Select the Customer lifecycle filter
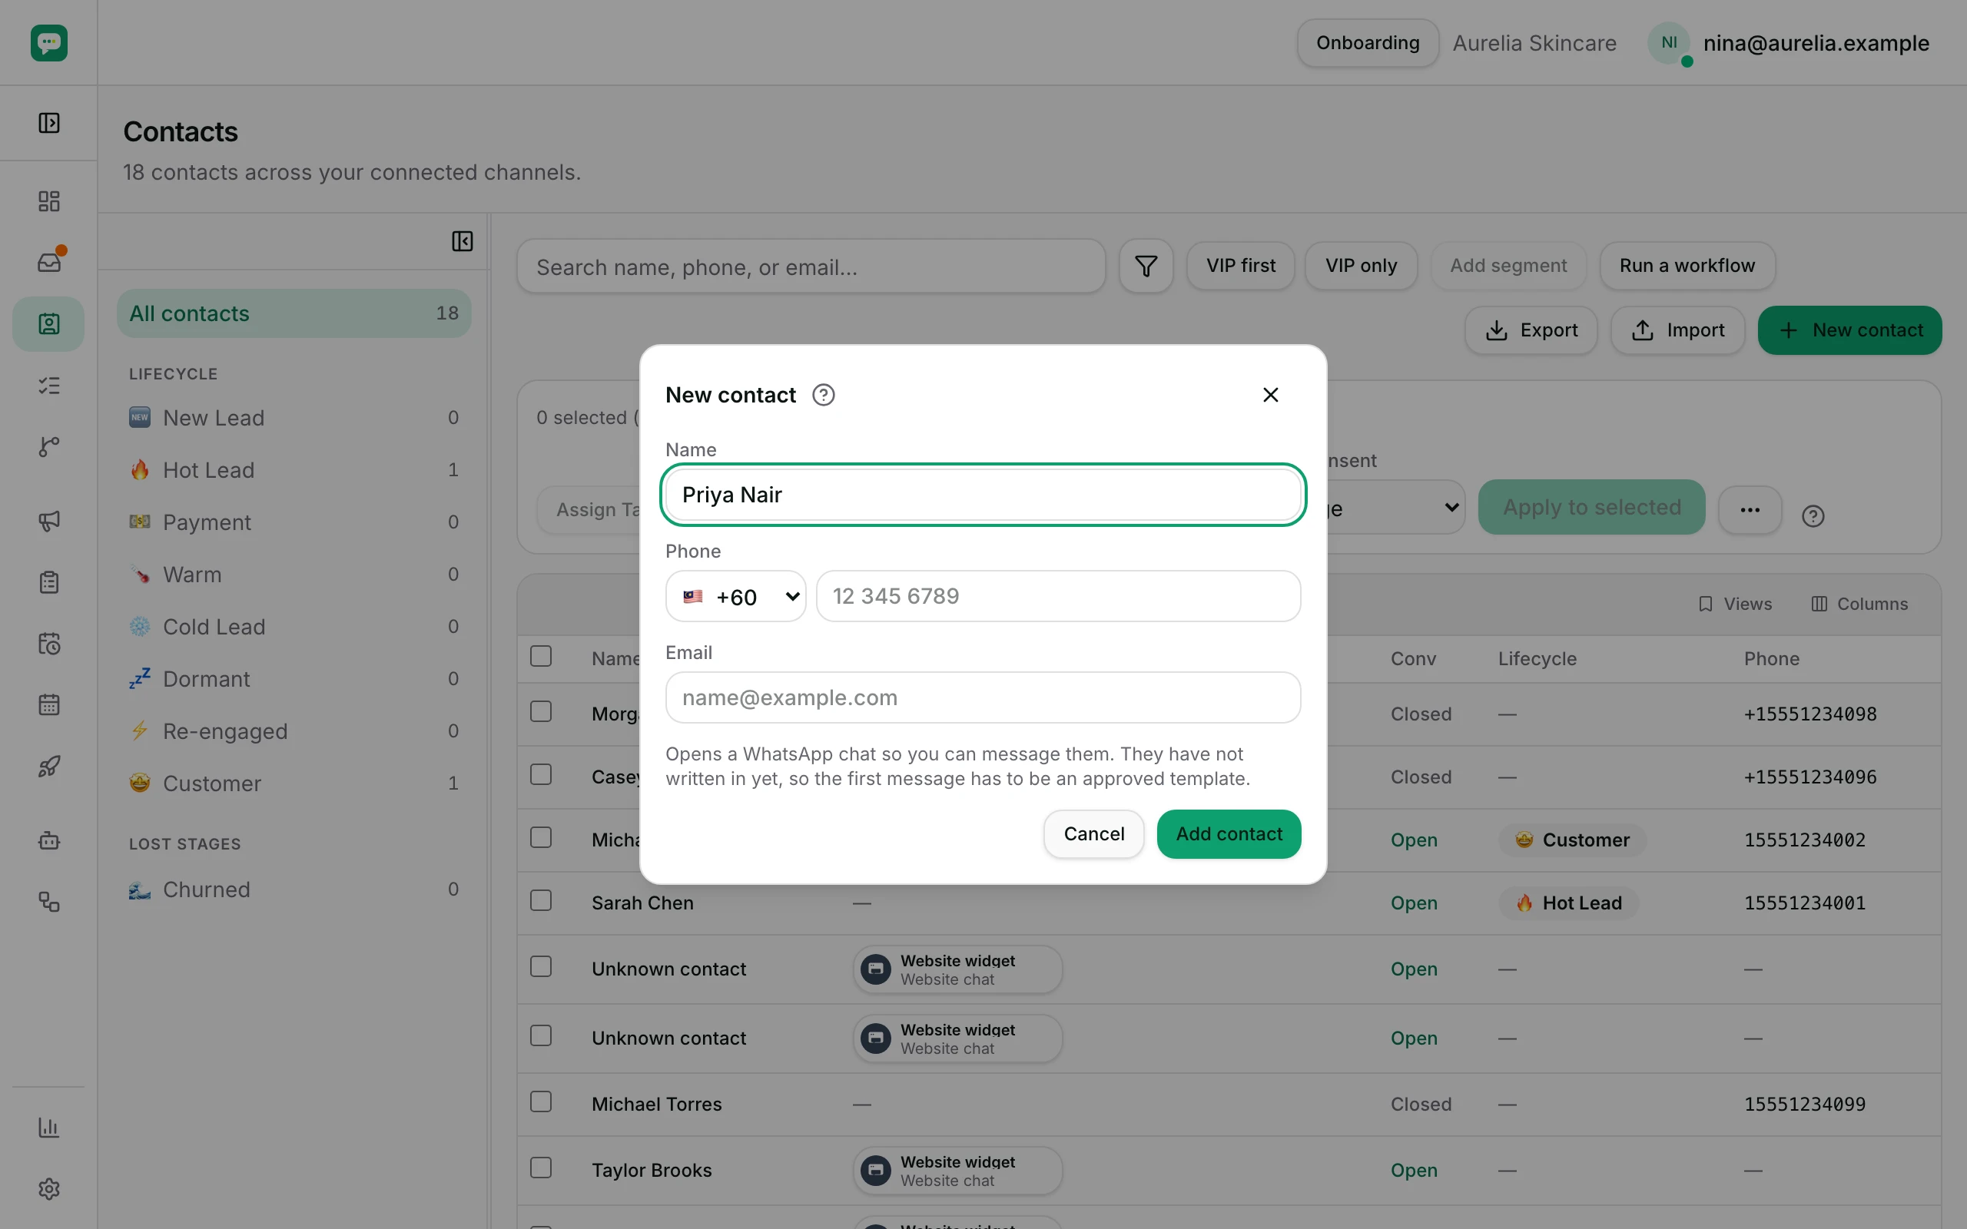The width and height of the screenshot is (1967, 1229). point(294,783)
